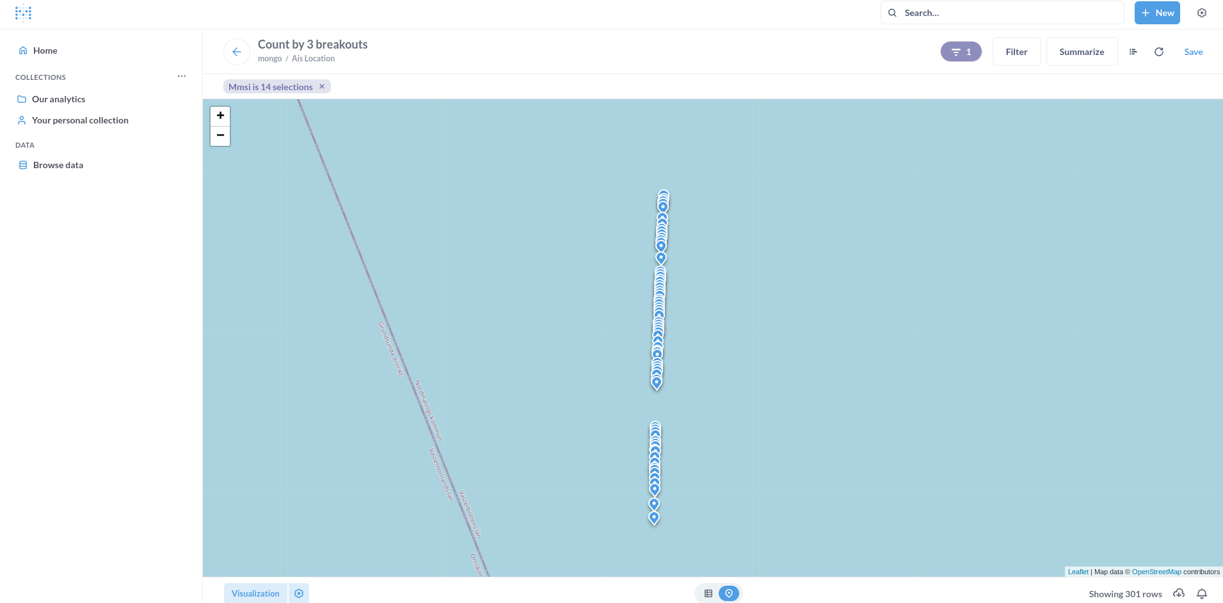
Task: Open the OpenStreetMap attribution link
Action: [x=1156, y=572]
